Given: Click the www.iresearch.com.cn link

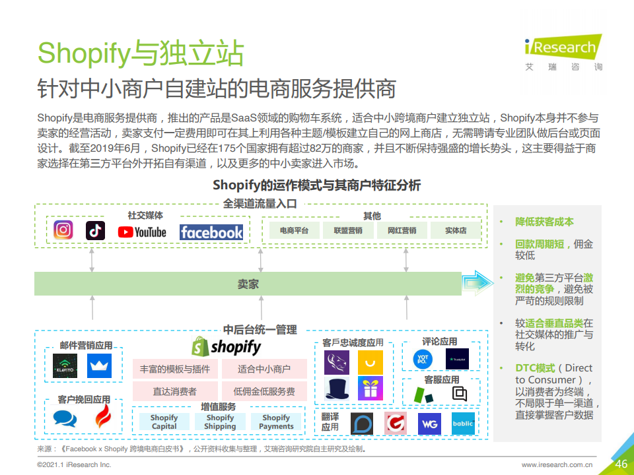Looking at the screenshot, I should point(557,464).
